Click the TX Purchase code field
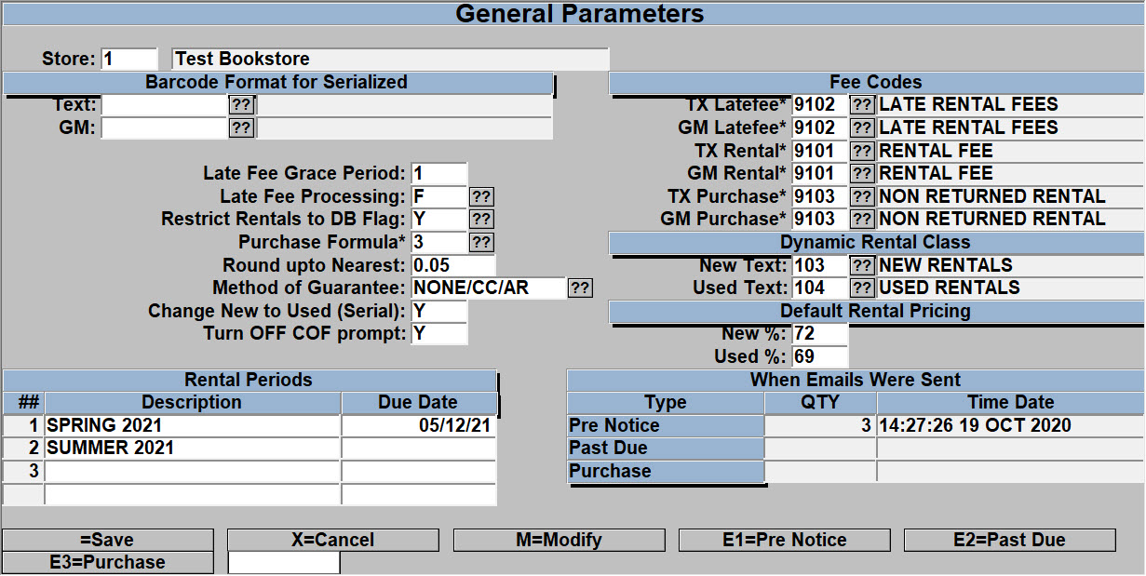1146x576 pixels. point(820,197)
